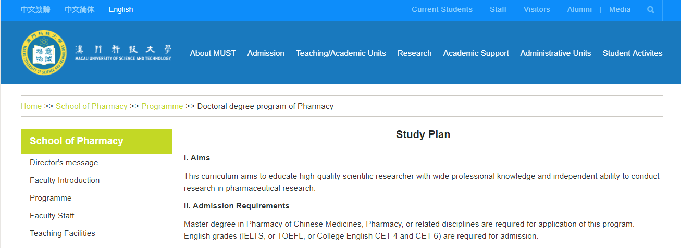This screenshot has width=681, height=248.
Task: Expand the Academic Support menu
Action: pos(476,53)
